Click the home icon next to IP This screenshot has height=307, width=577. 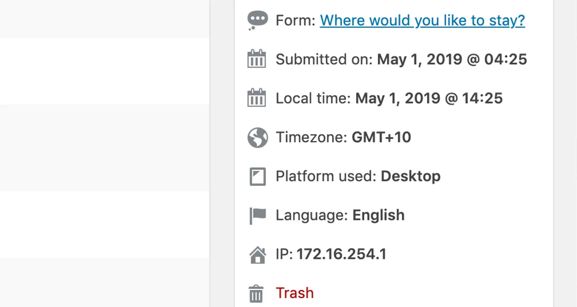pos(257,254)
